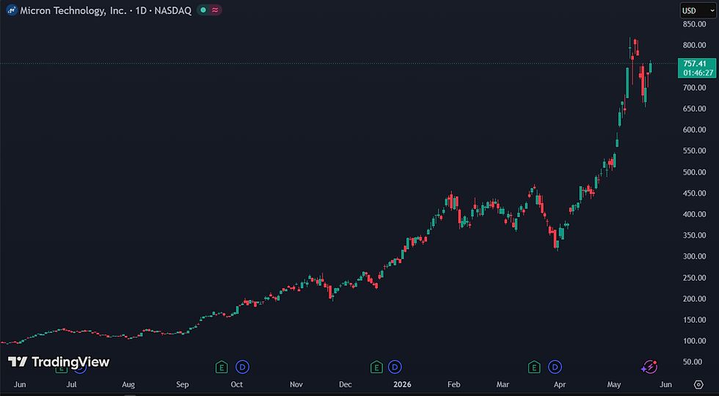Click the 200.00 price axis label
Image resolution: width=719 pixels, height=396 pixels.
(x=694, y=299)
